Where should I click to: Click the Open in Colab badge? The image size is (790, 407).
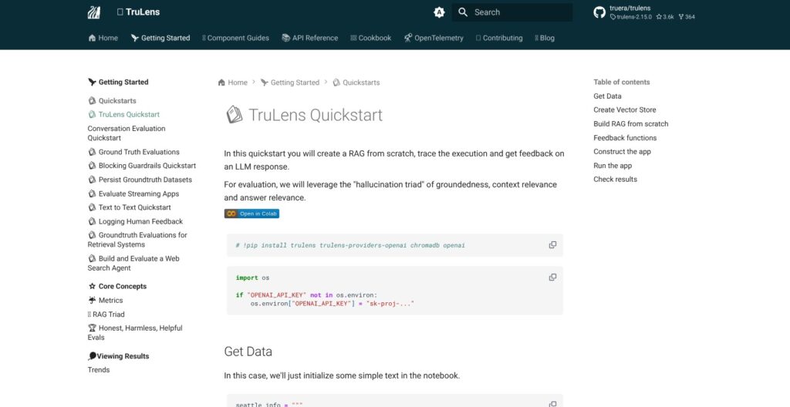252,214
